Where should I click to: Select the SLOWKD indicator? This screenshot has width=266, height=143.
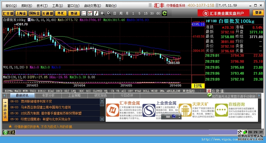click(97, 91)
